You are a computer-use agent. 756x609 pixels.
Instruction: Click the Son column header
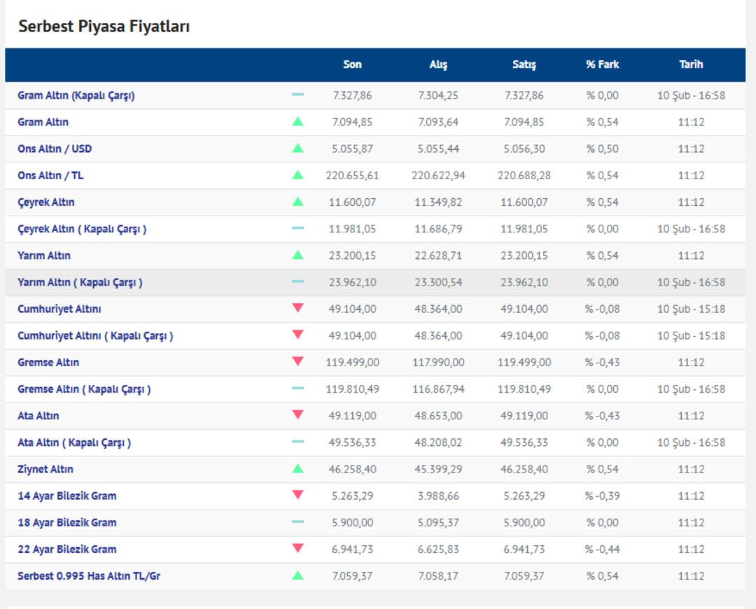click(x=352, y=64)
